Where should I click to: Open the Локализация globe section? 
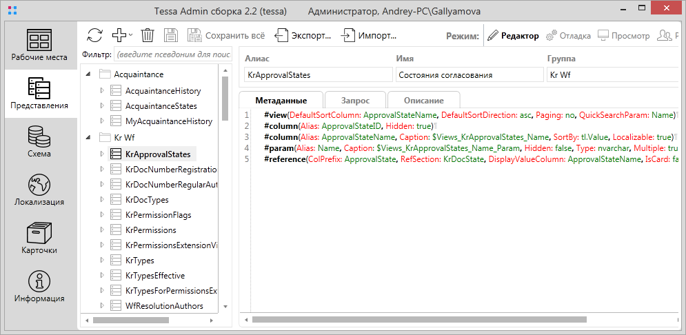coord(39,191)
